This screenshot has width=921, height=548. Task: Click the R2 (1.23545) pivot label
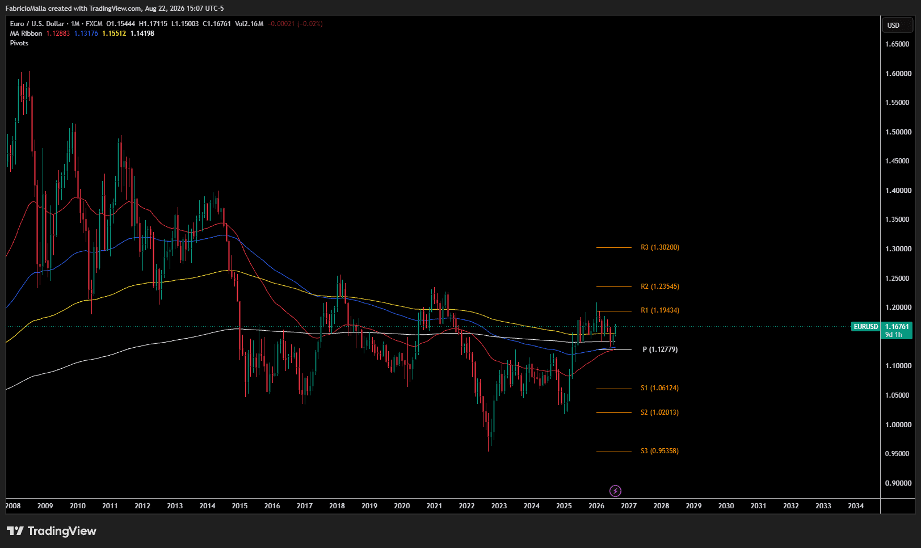[x=660, y=286]
